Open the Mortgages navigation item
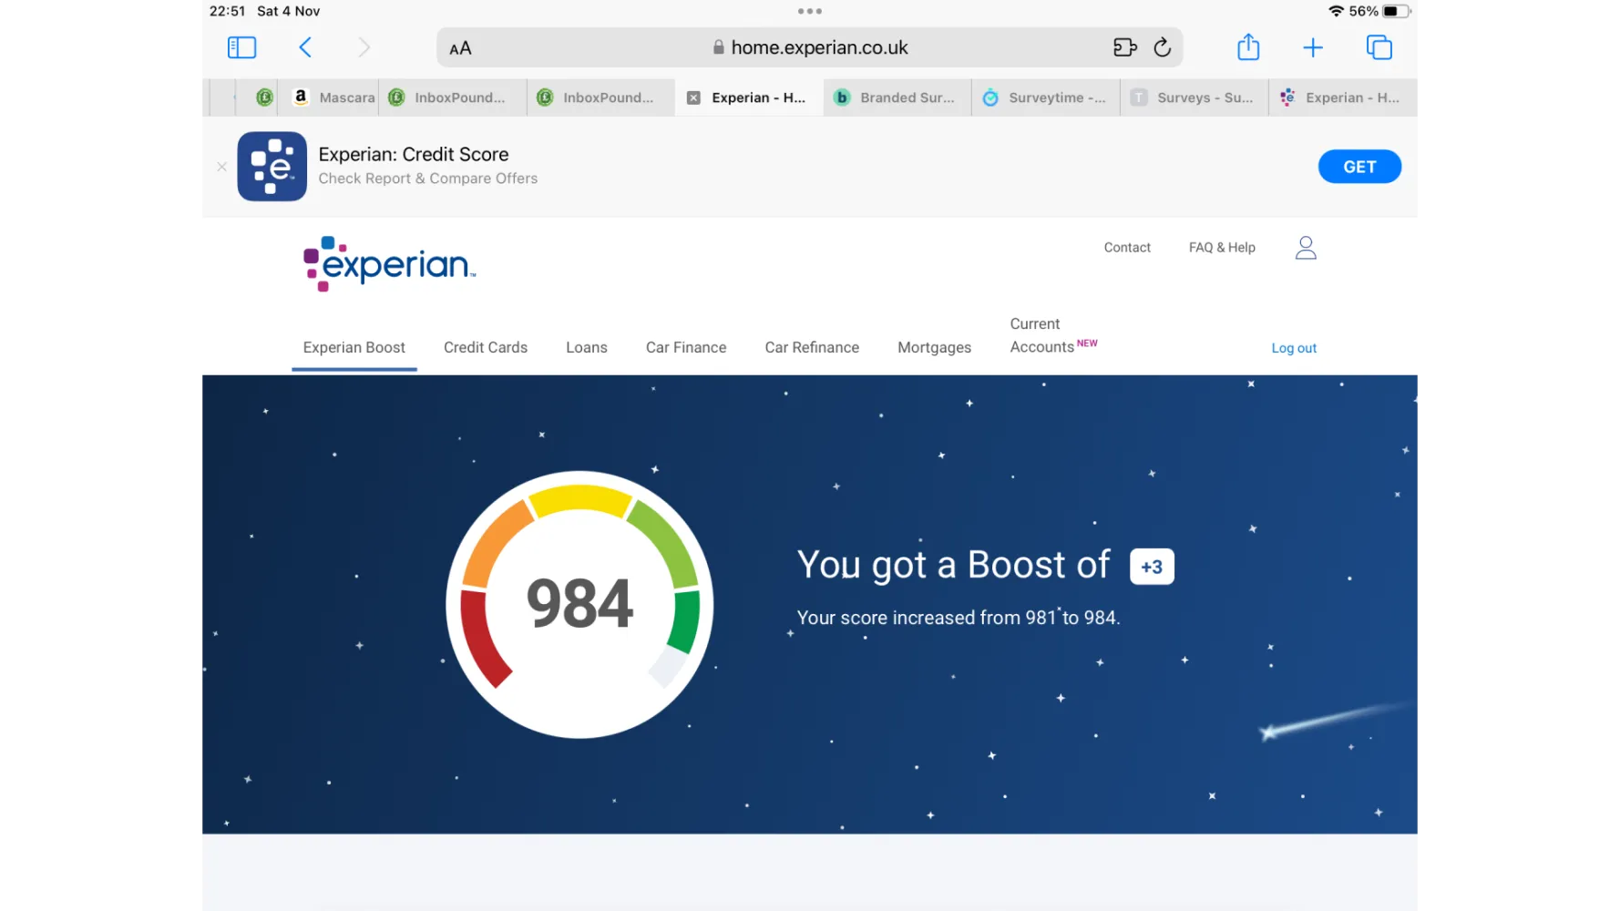 (934, 347)
